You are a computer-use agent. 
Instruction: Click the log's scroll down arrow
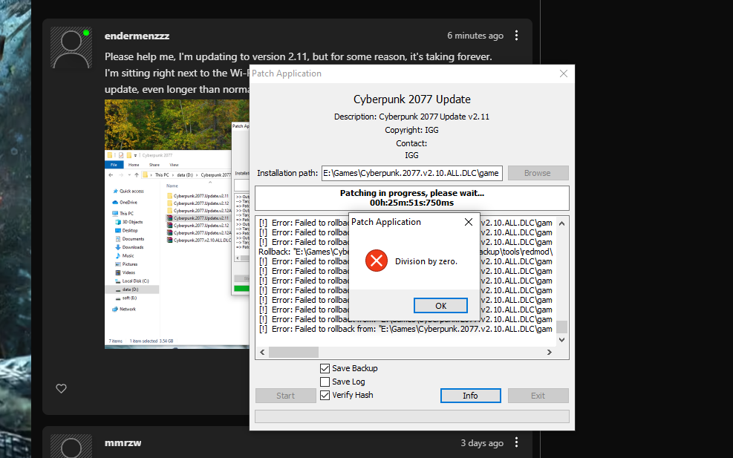(x=562, y=340)
